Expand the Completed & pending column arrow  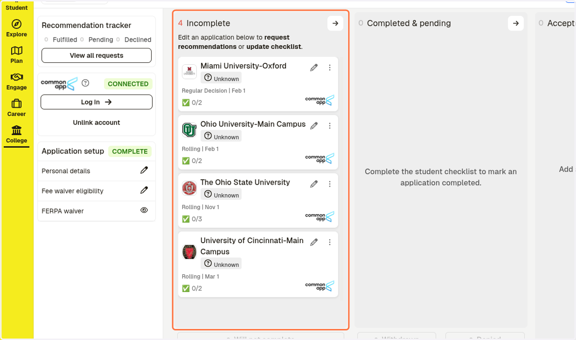click(516, 23)
